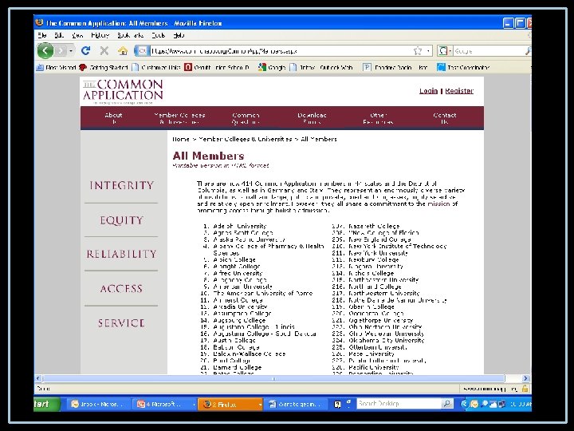The image size is (574, 431).
Task: Reload the page with the refresh icon
Action: pyautogui.click(x=85, y=50)
